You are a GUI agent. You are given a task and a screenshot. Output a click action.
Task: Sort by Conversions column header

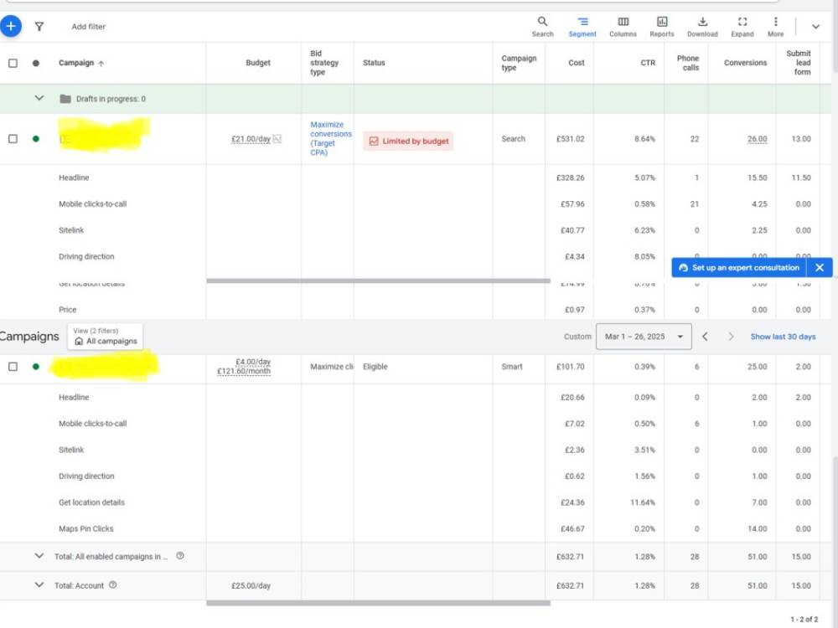tap(745, 63)
